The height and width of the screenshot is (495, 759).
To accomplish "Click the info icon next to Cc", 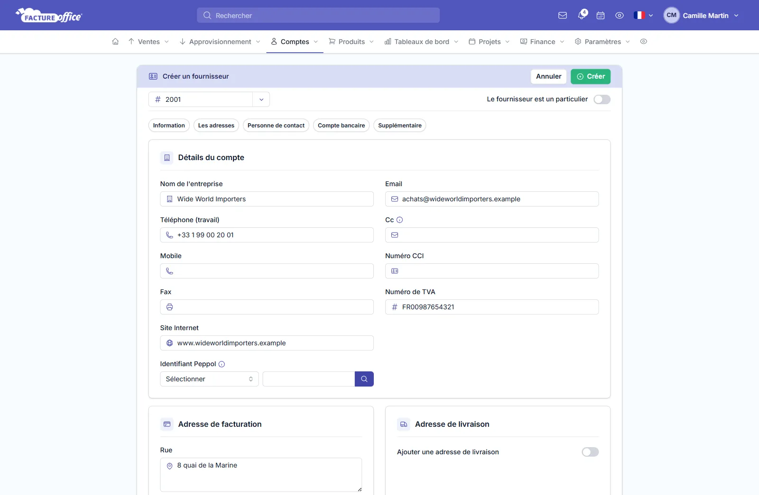I will point(400,220).
